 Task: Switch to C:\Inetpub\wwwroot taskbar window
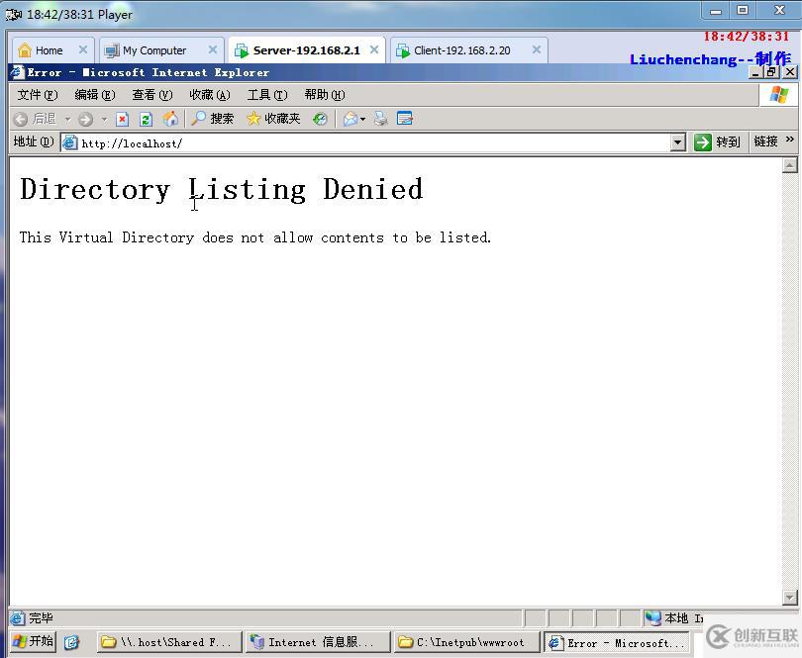tap(466, 641)
